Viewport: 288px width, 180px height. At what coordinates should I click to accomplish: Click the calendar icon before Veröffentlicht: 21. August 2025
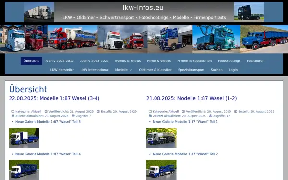[x=46, y=111]
